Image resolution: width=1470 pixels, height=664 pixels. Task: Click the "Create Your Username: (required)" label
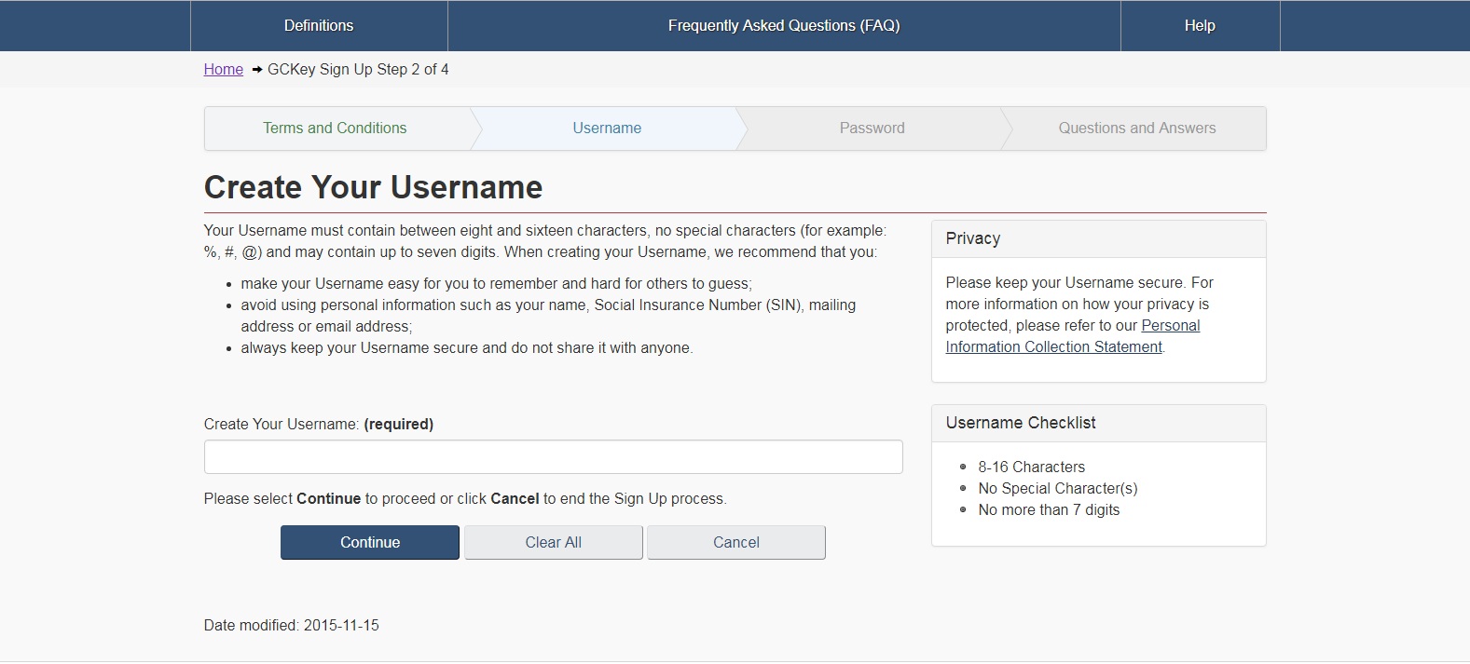[319, 425]
